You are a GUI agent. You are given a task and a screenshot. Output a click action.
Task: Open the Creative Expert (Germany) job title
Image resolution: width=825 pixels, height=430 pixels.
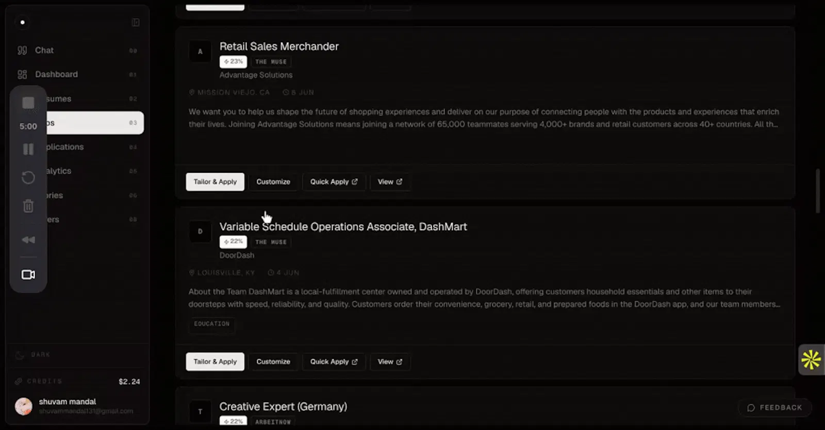(283, 407)
